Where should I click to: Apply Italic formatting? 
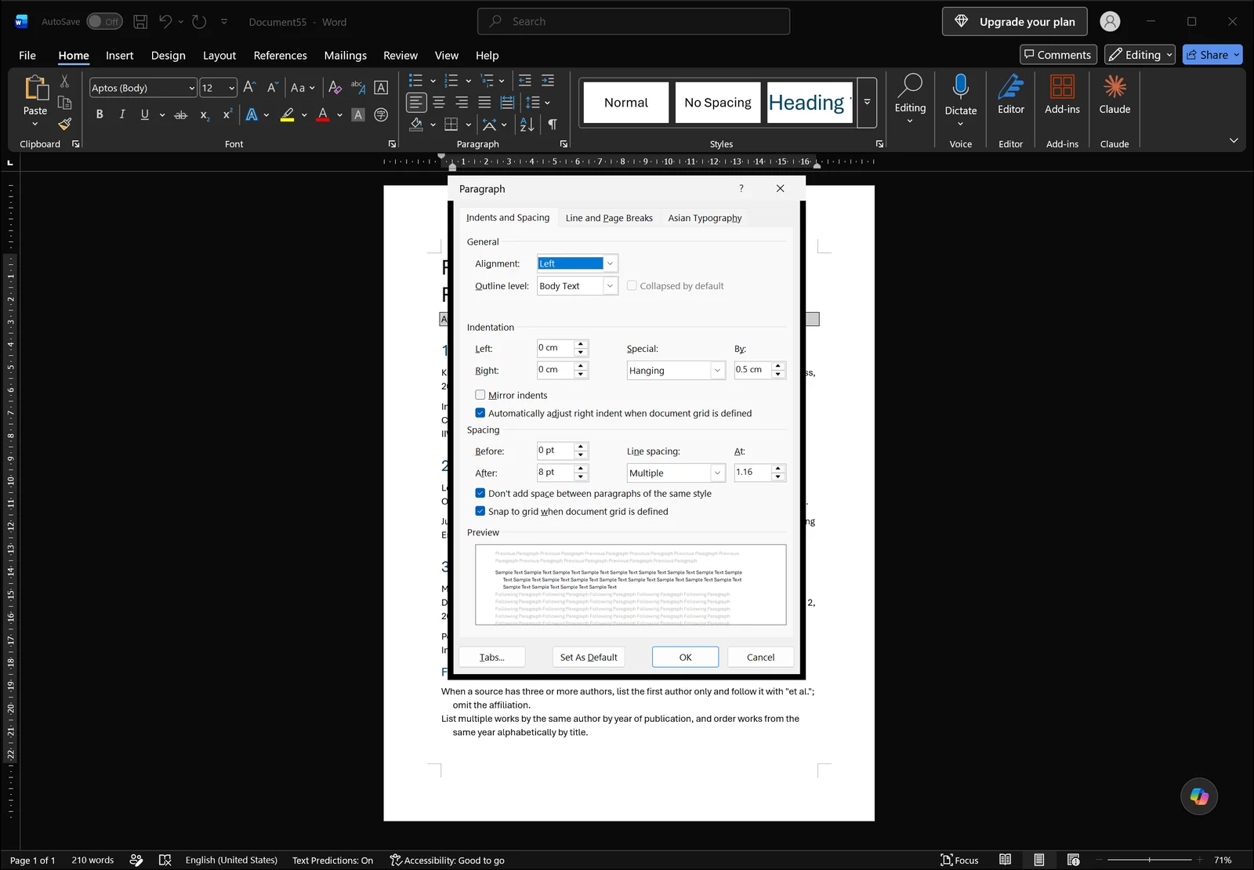click(122, 114)
